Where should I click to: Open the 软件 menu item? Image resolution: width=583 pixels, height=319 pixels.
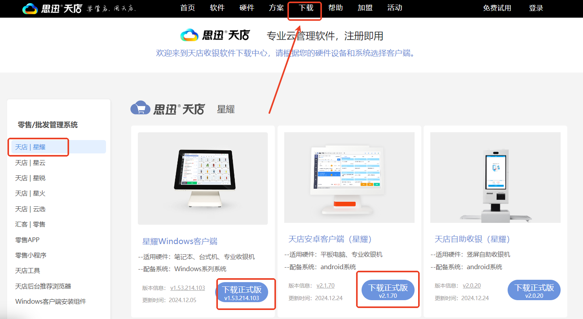click(x=217, y=8)
